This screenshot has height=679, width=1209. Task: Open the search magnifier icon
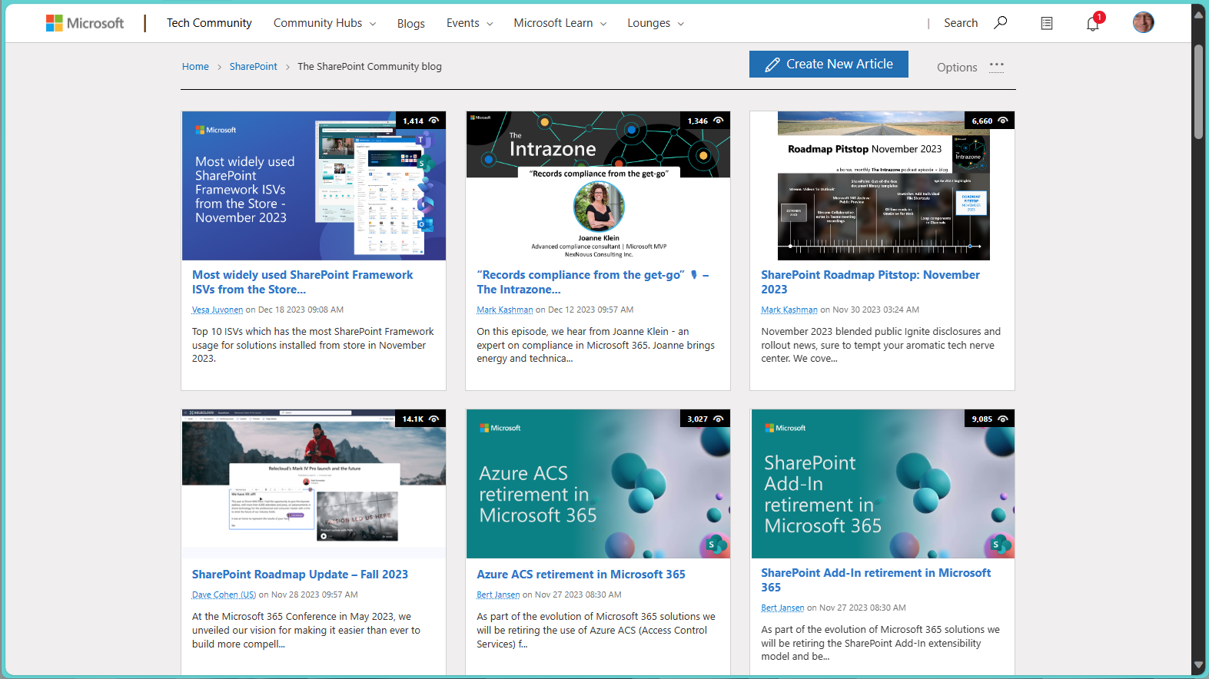pos(1000,22)
